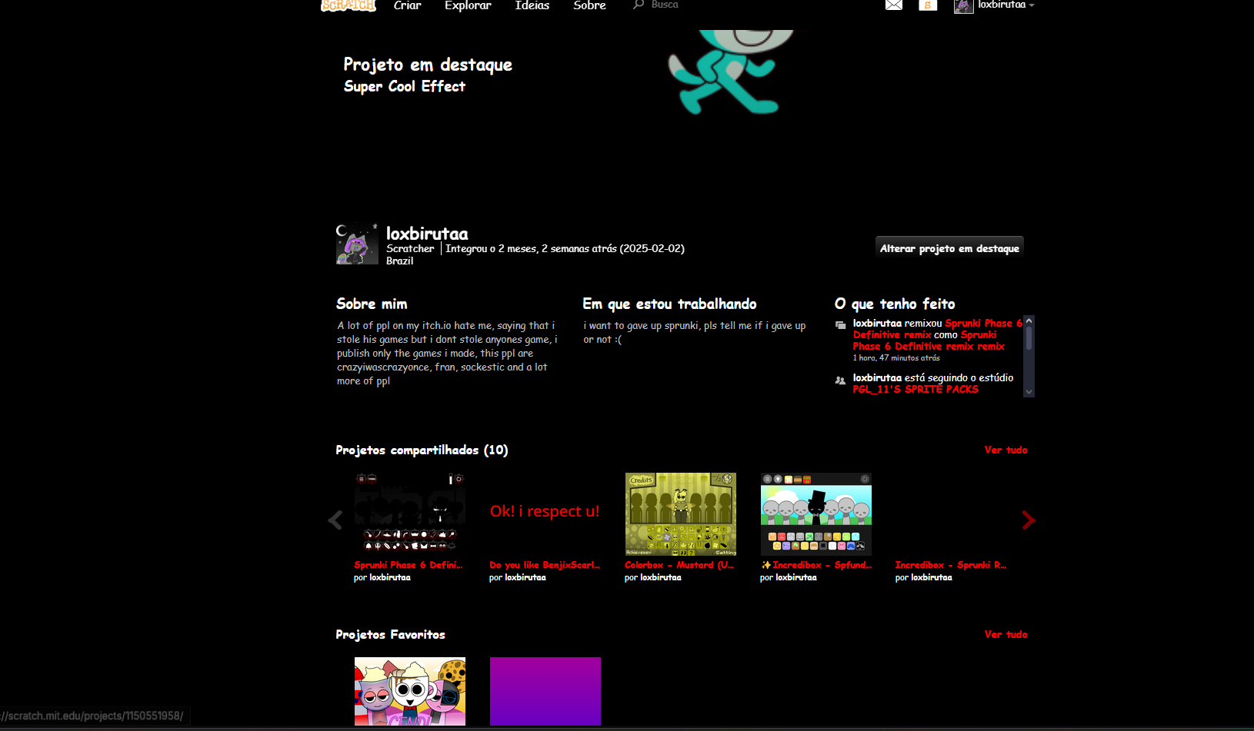Open Ver tudo for shared projects
Screen dimensions: 1254x731
point(1006,450)
